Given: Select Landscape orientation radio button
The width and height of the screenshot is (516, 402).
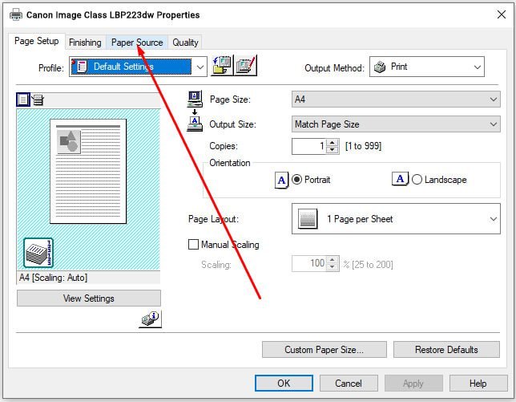Looking at the screenshot, I should (x=417, y=180).
